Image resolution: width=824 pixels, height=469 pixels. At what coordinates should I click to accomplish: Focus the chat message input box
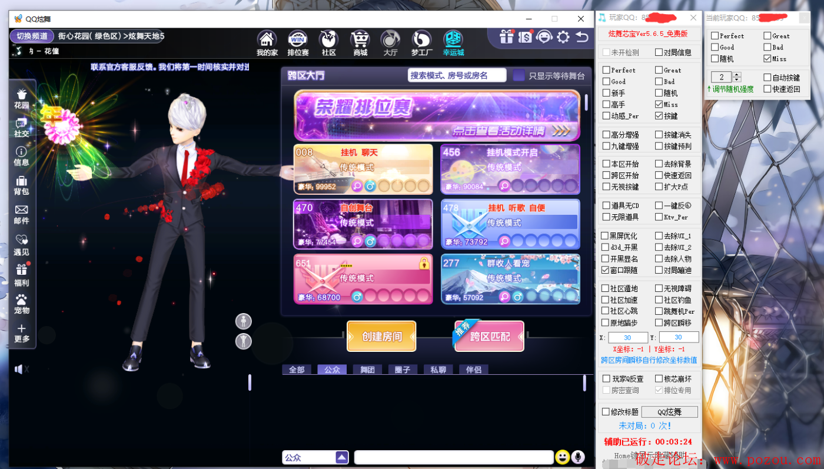[454, 457]
